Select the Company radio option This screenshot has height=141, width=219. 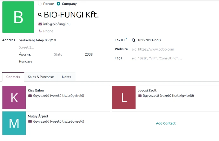tap(58, 4)
